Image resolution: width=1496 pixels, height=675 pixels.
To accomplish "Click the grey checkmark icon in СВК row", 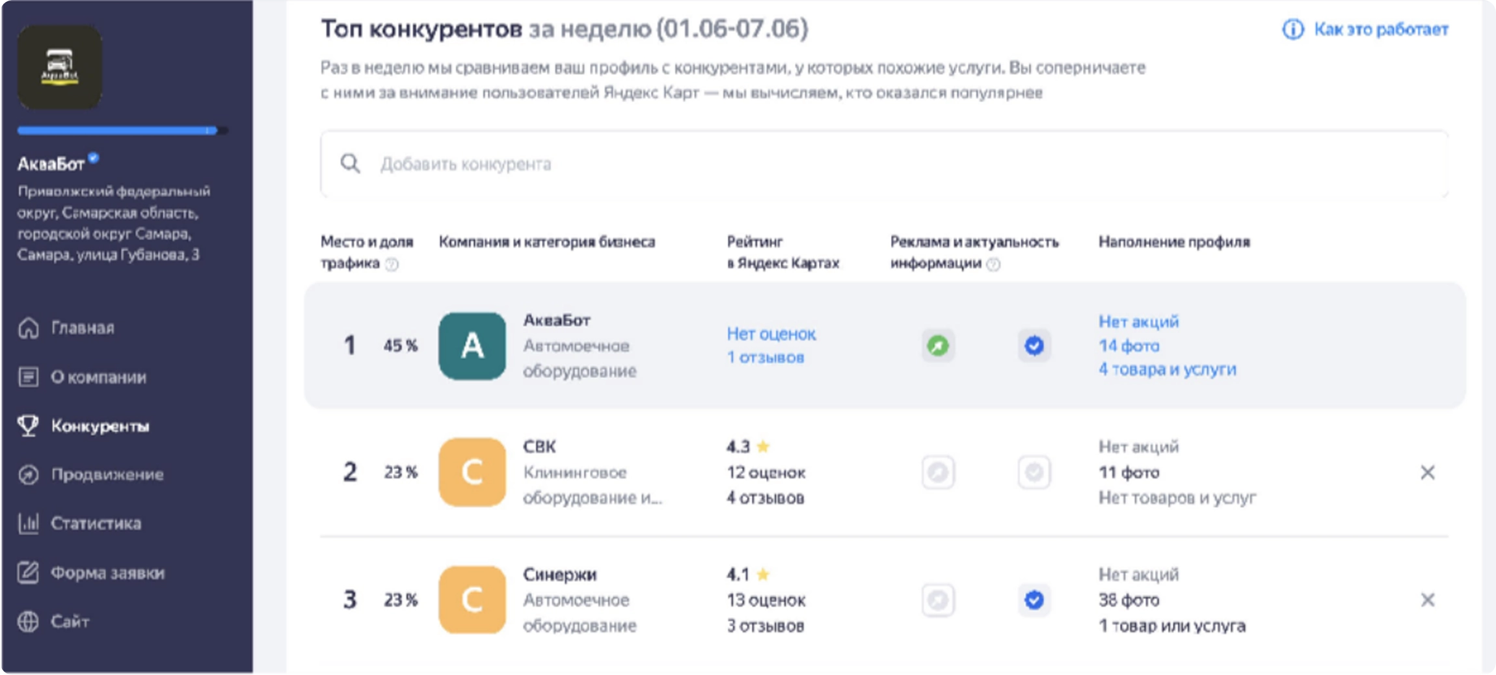I will pos(1034,472).
